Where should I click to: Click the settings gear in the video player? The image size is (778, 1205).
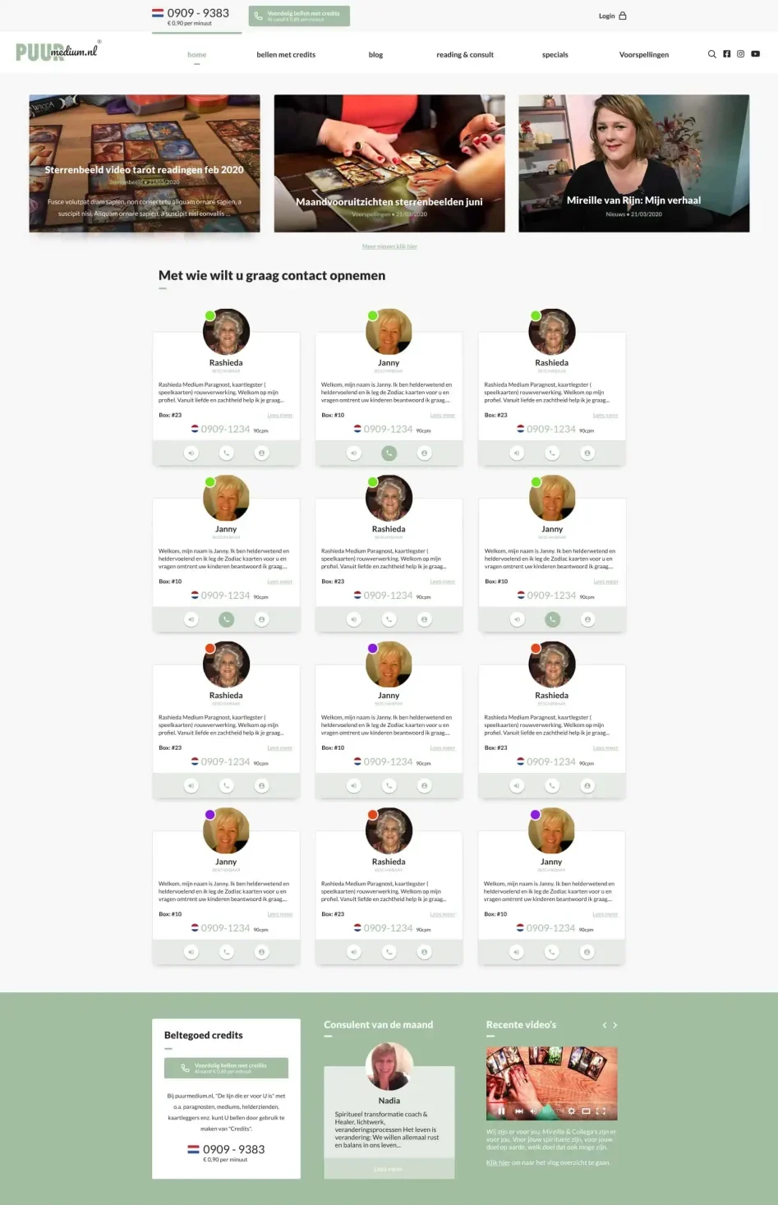point(572,1111)
